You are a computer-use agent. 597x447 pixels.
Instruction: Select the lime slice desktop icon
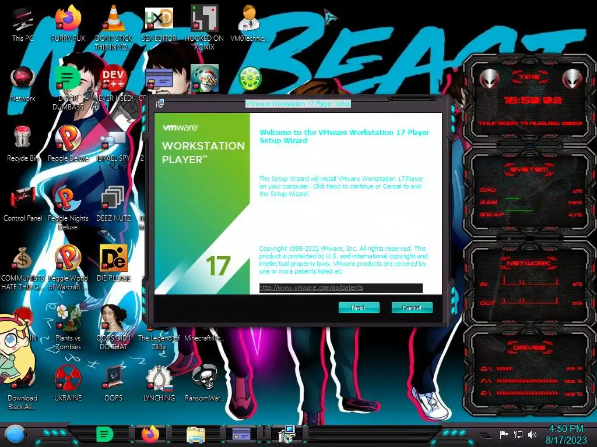(250, 78)
